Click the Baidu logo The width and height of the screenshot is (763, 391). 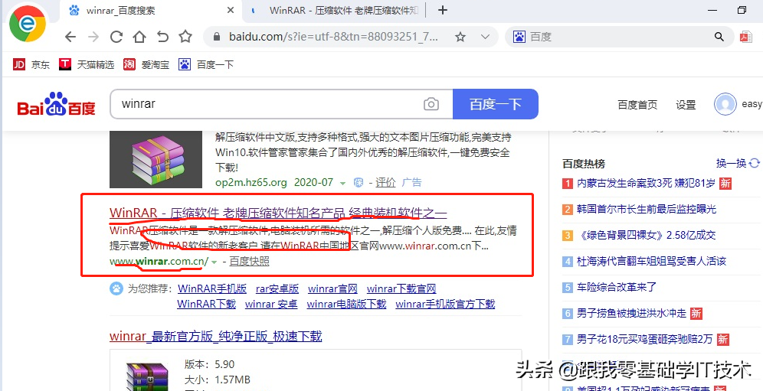(x=57, y=104)
